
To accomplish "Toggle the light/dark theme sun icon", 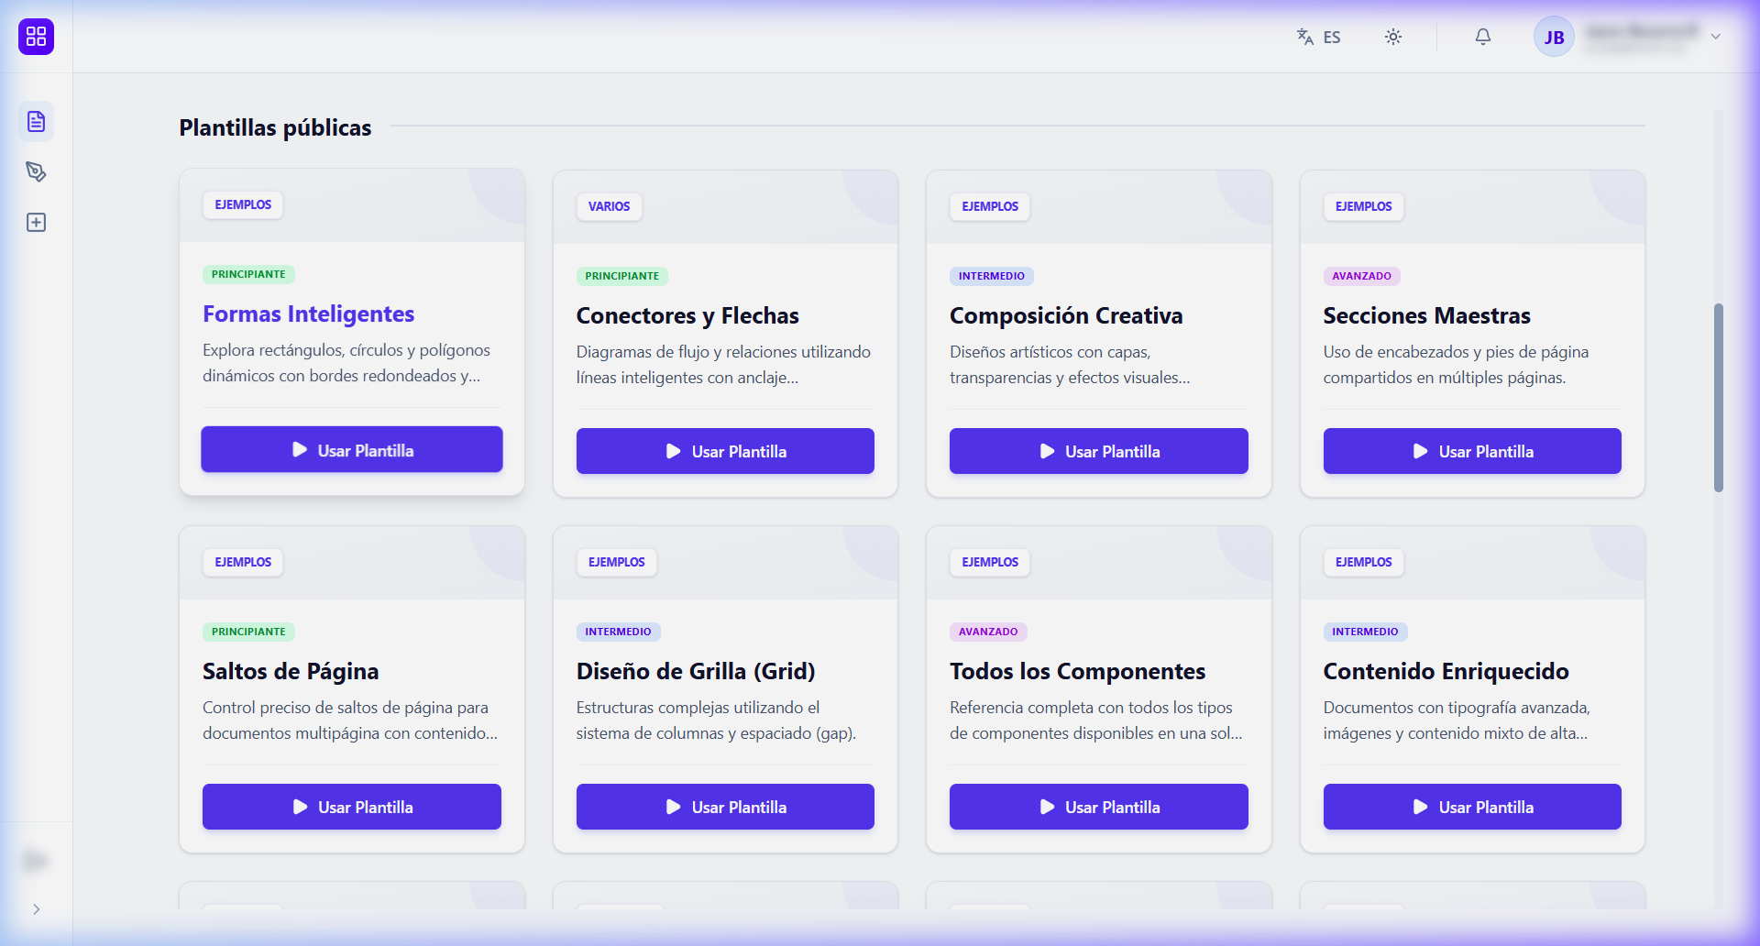I will pos(1392,37).
